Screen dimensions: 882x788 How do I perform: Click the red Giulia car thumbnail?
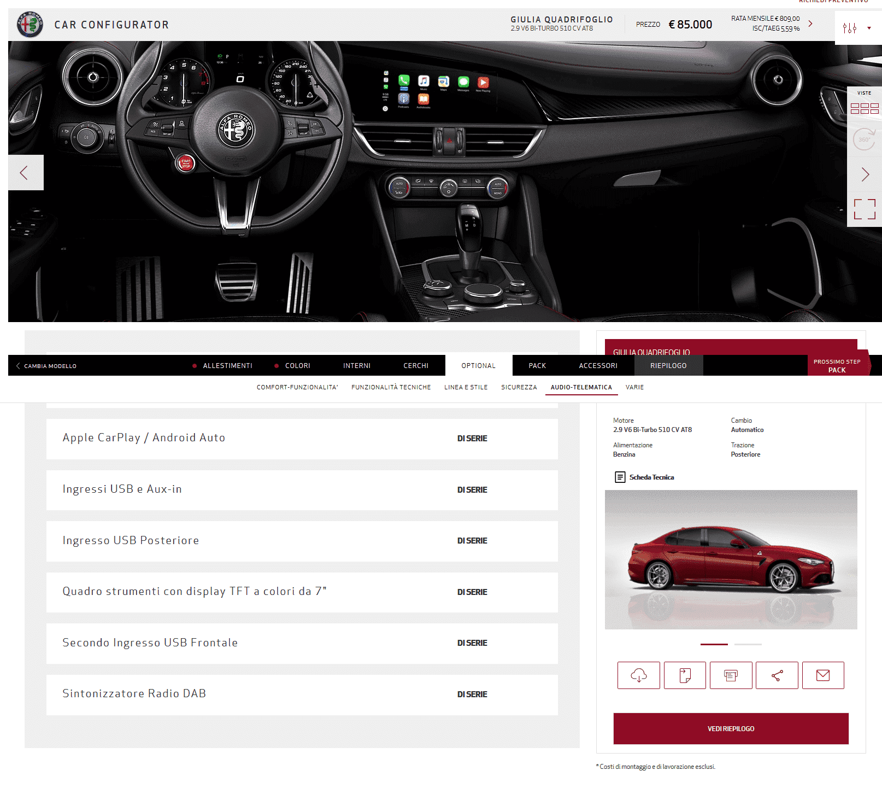point(731,559)
